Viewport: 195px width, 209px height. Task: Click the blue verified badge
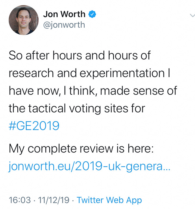(x=92, y=14)
